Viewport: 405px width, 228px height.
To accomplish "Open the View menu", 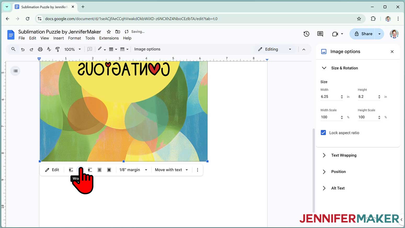I will click(x=45, y=38).
